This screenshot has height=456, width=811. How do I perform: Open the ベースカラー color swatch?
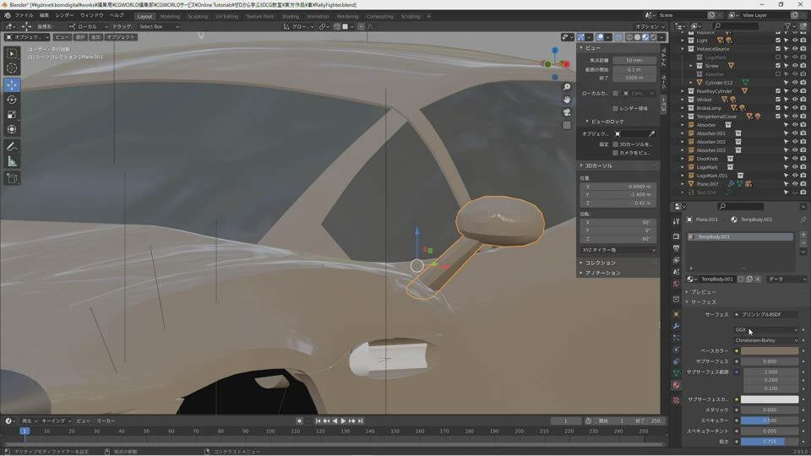[769, 350]
